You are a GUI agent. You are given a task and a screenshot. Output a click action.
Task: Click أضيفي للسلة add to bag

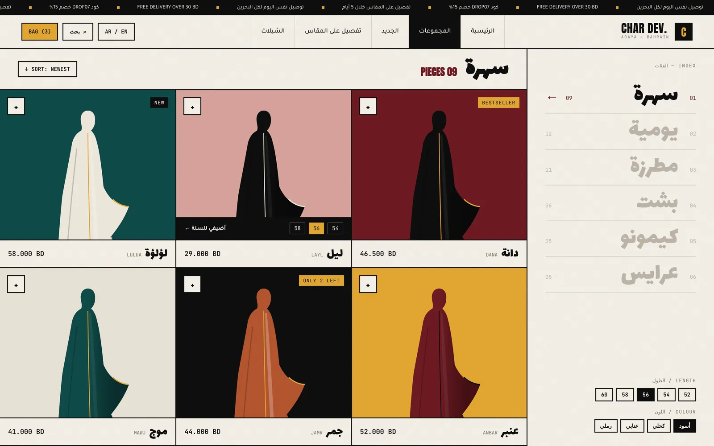(205, 228)
